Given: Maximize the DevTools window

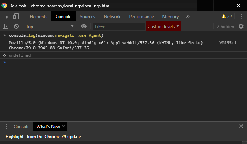Looking at the screenshot, I should pyautogui.click(x=222, y=6).
